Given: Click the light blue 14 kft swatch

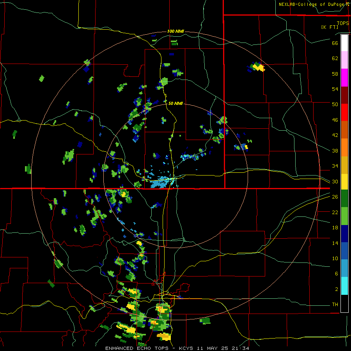Looking at the screenshot, I should [x=344, y=269].
